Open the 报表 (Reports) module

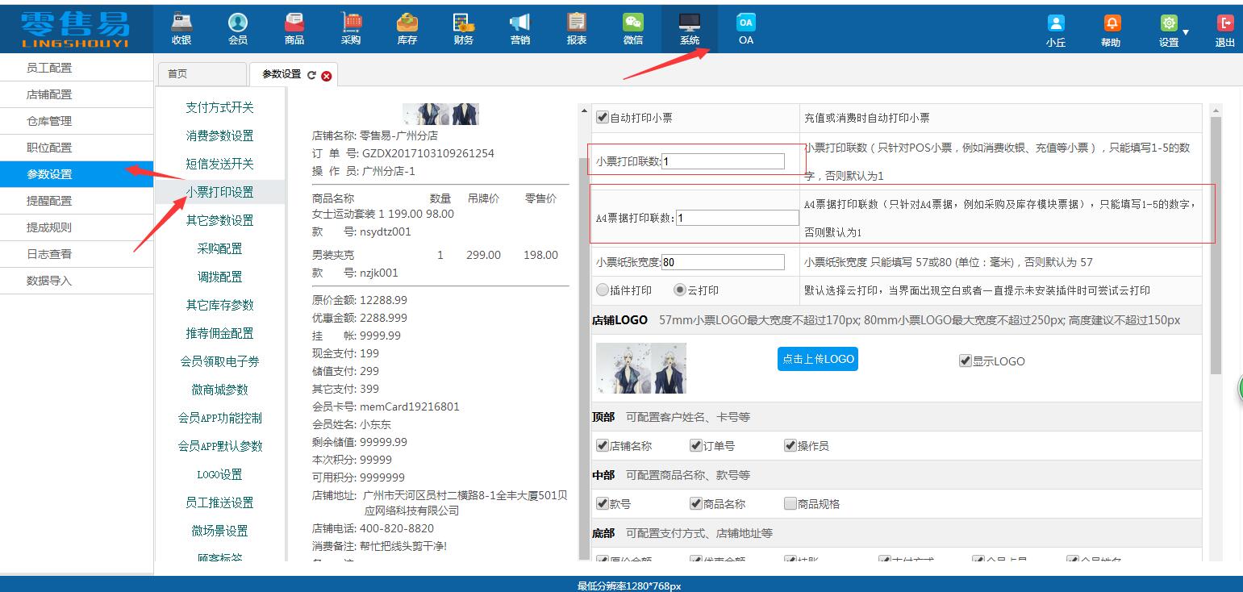pyautogui.click(x=576, y=27)
